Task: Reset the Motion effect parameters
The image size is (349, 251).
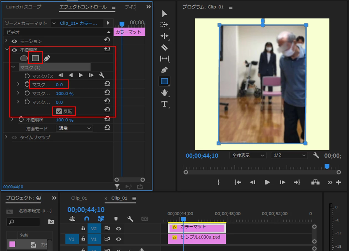Action: coord(107,41)
